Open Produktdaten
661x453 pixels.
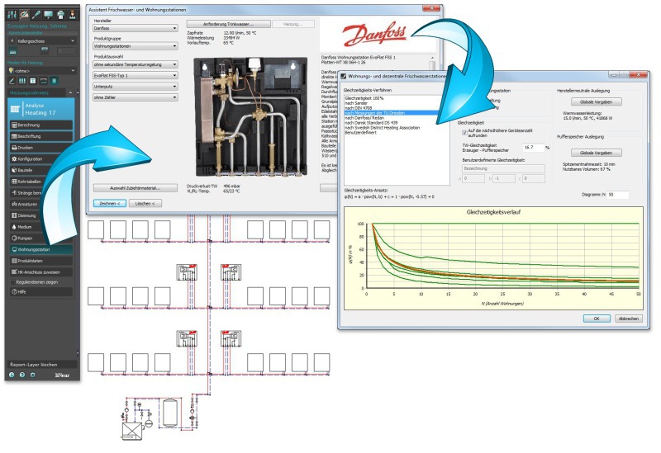coord(40,261)
